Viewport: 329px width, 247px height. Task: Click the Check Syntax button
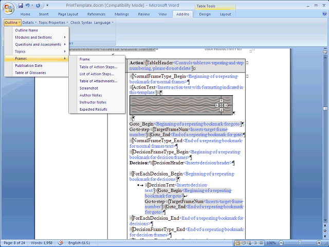point(81,23)
